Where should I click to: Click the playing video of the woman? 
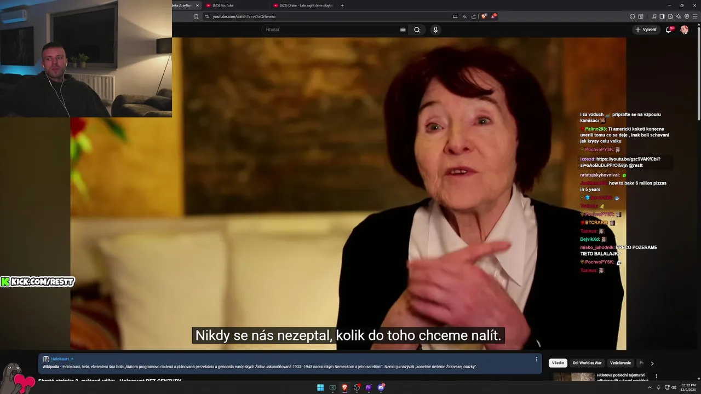coord(348,194)
